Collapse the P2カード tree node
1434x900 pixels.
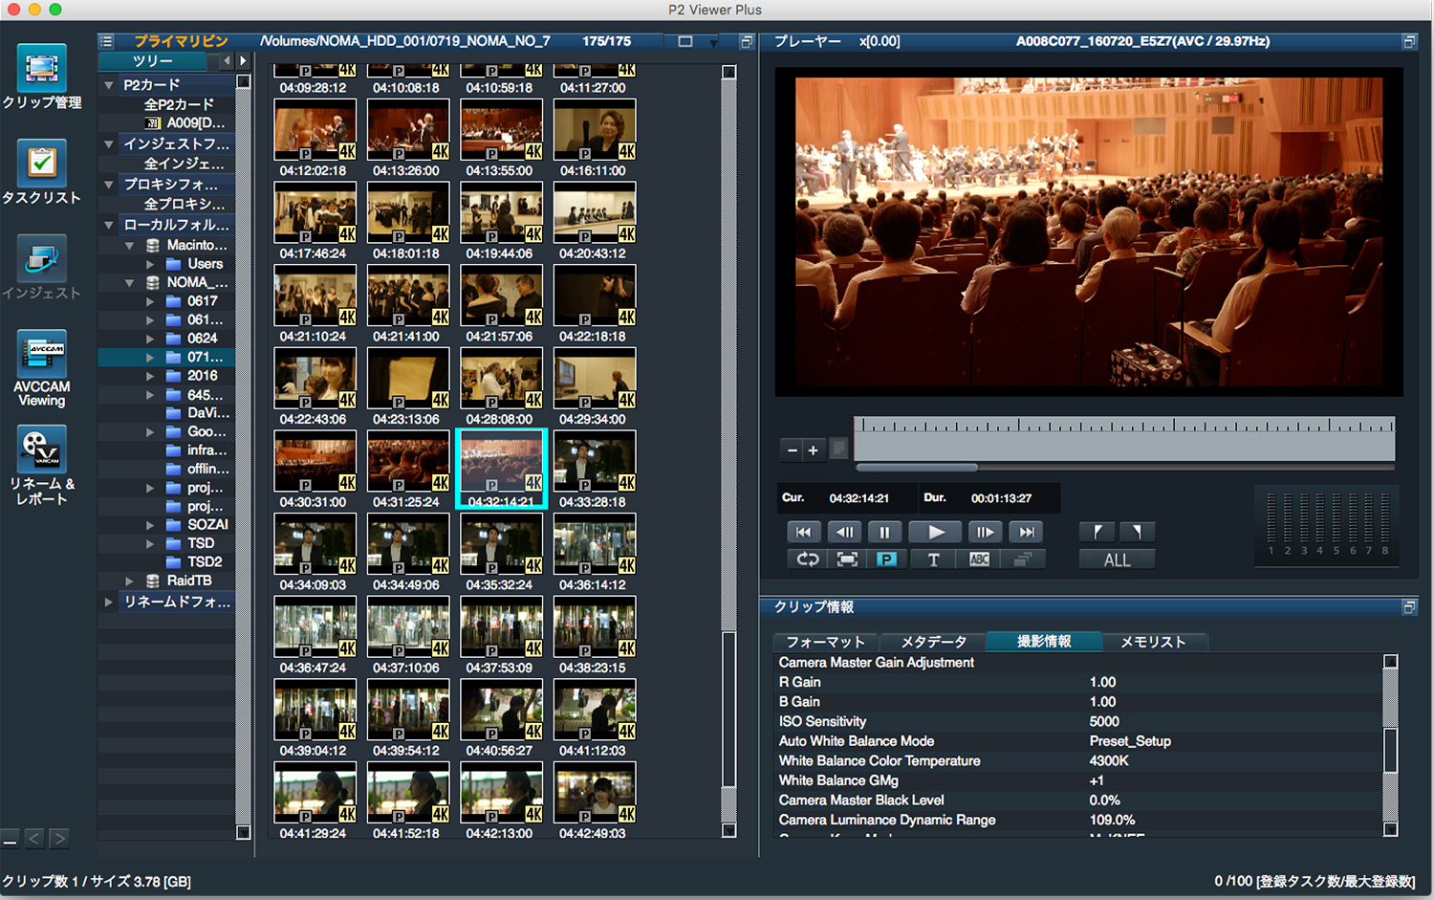(x=109, y=85)
